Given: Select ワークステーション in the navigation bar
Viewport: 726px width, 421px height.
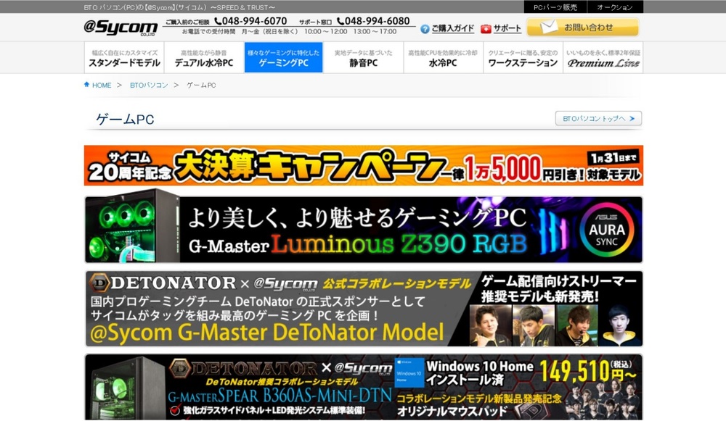Looking at the screenshot, I should point(523,58).
